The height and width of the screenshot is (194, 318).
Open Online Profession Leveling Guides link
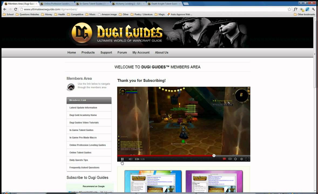coord(89,145)
